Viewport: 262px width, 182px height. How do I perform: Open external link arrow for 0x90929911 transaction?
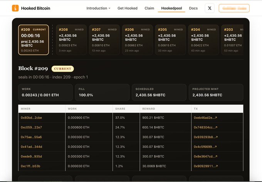coord(217,166)
